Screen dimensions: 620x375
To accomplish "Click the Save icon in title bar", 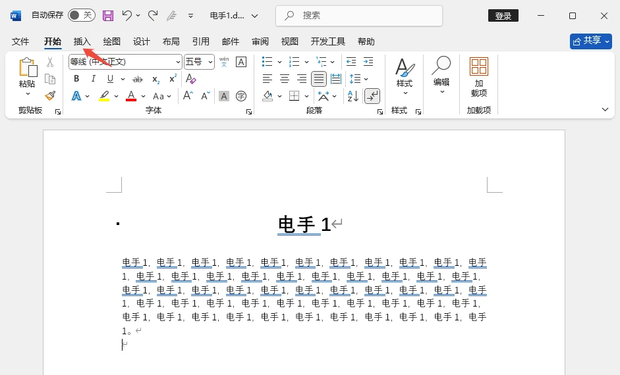I will coord(108,15).
